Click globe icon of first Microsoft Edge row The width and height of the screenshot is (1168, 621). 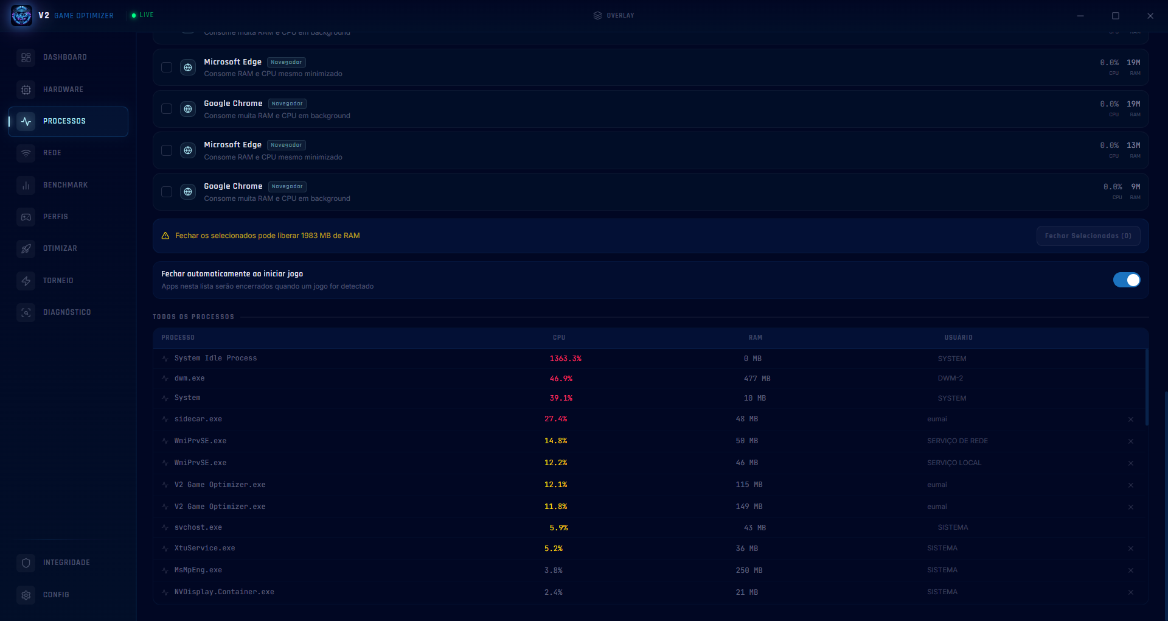(188, 68)
